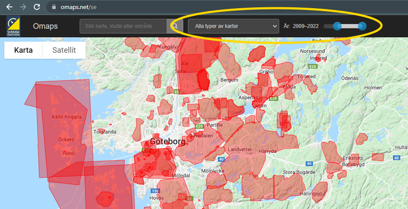Click the Svensk Orientering logo
The width and height of the screenshot is (408, 209).
[14, 26]
